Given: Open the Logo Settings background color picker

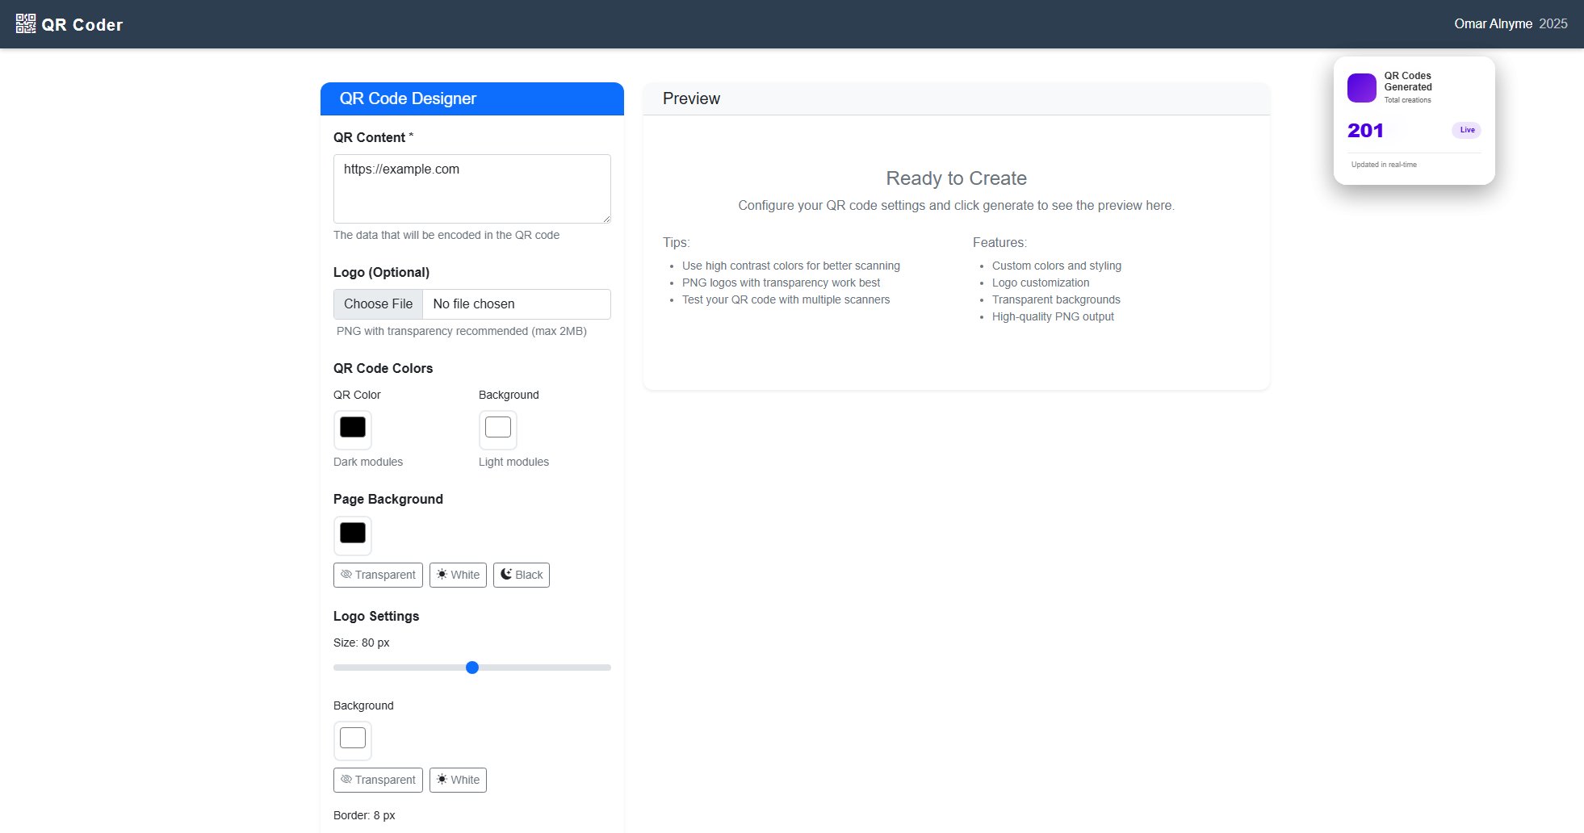Looking at the screenshot, I should tap(353, 739).
